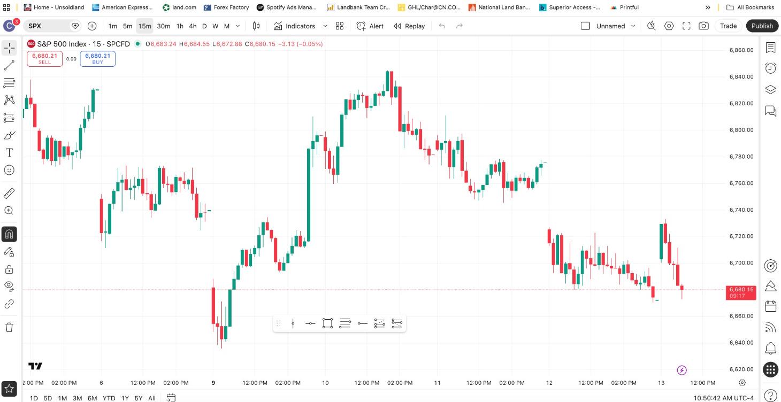Click the Sell 6,680.21 button
The width and height of the screenshot is (781, 402).
tap(44, 58)
